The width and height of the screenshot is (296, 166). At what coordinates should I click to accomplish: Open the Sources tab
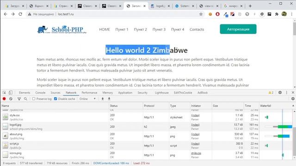tap(55, 93)
